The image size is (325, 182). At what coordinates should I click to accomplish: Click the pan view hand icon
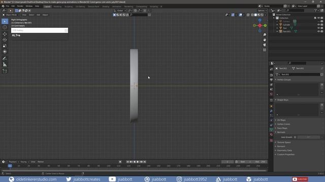click(265, 40)
